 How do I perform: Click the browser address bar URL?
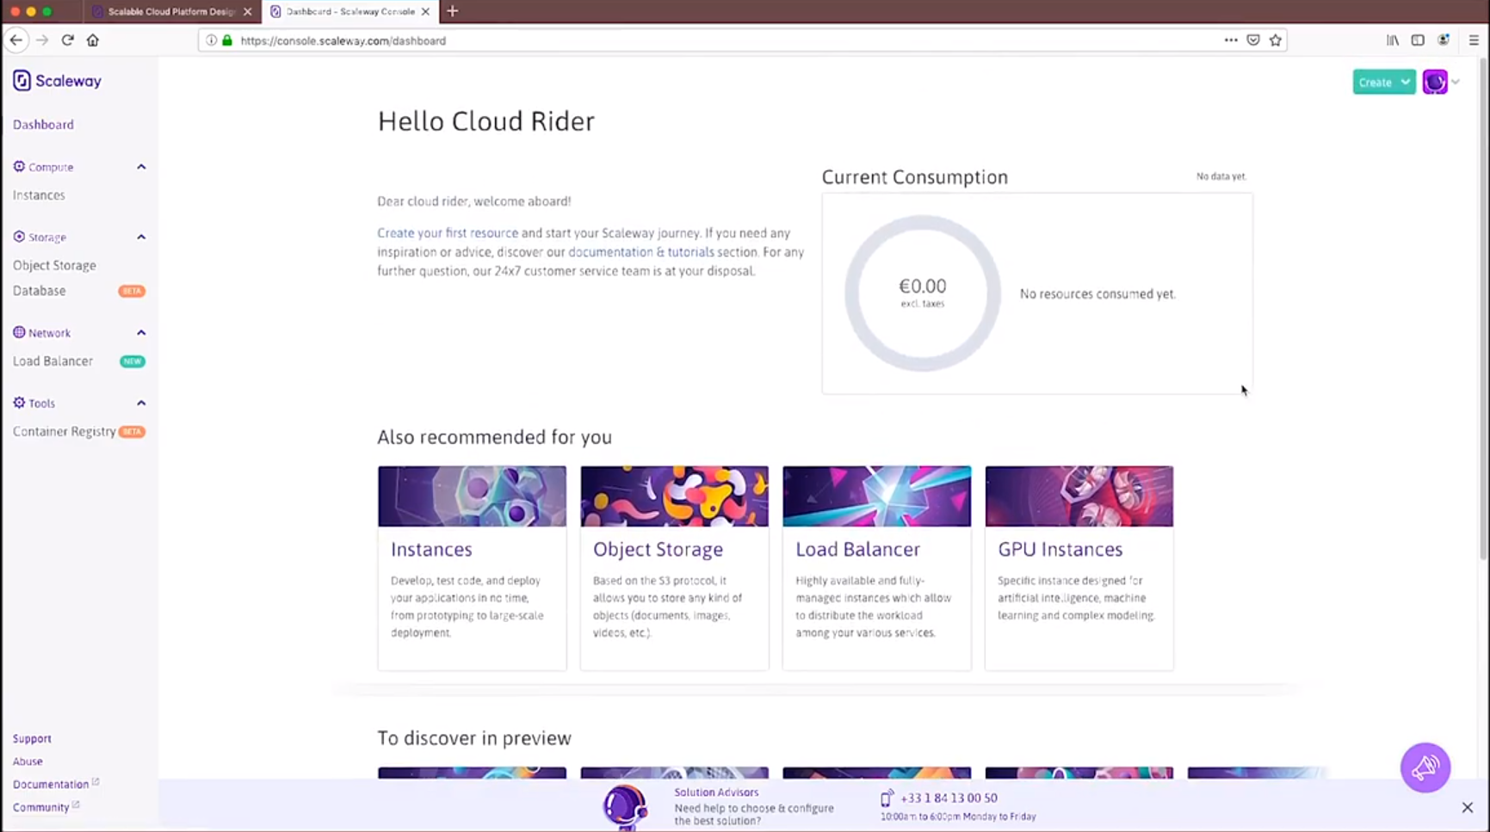[343, 40]
